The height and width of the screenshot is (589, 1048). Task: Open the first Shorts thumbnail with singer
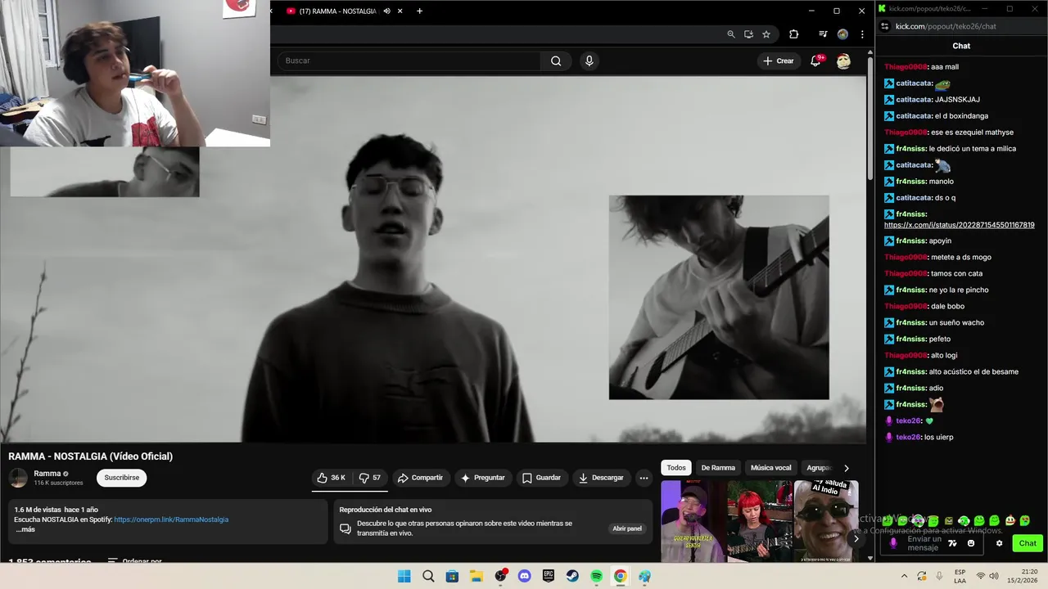coord(693,521)
